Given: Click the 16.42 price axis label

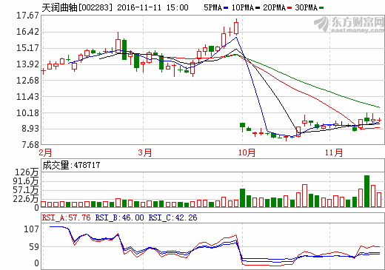Looking at the screenshot, I should point(27,32).
